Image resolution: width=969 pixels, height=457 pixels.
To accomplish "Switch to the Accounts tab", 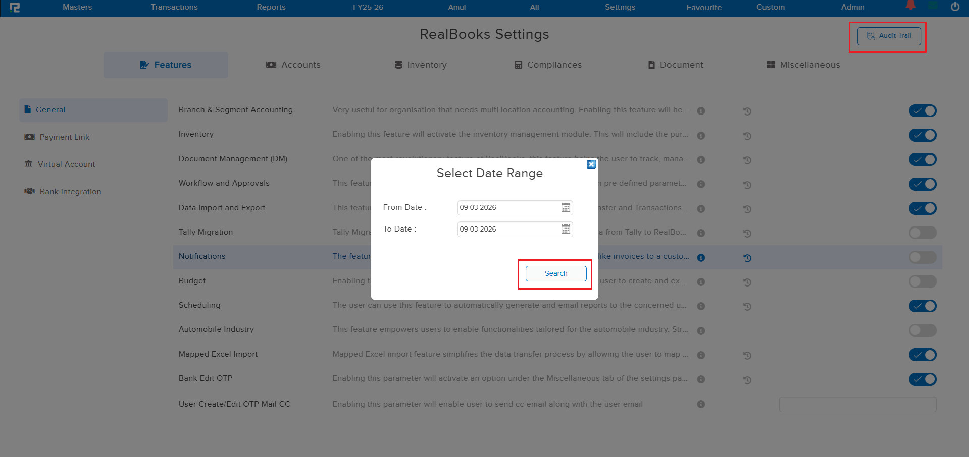I will tap(293, 65).
